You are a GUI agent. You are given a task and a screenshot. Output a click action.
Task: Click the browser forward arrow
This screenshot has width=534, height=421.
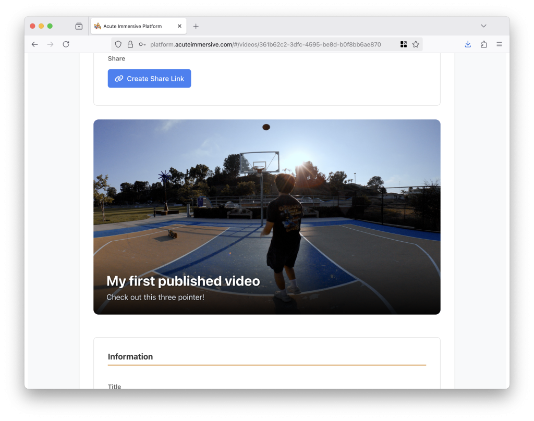[51, 44]
